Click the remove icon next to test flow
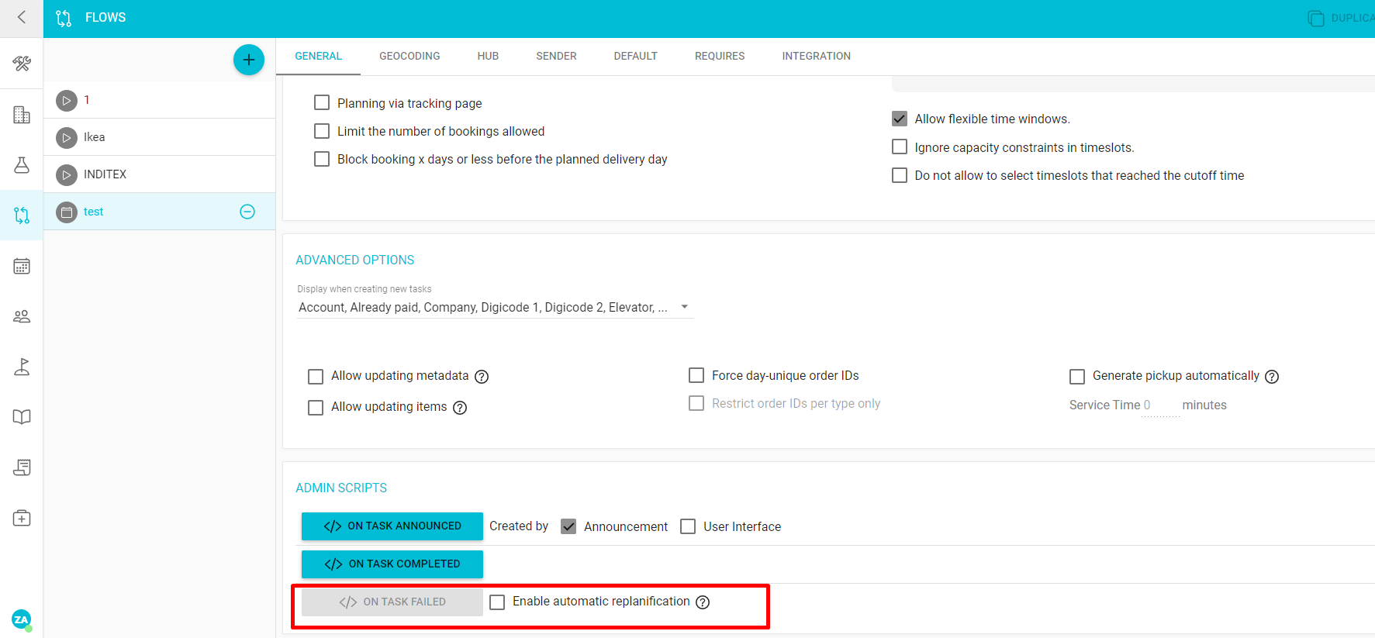The width and height of the screenshot is (1375, 638). (x=247, y=212)
